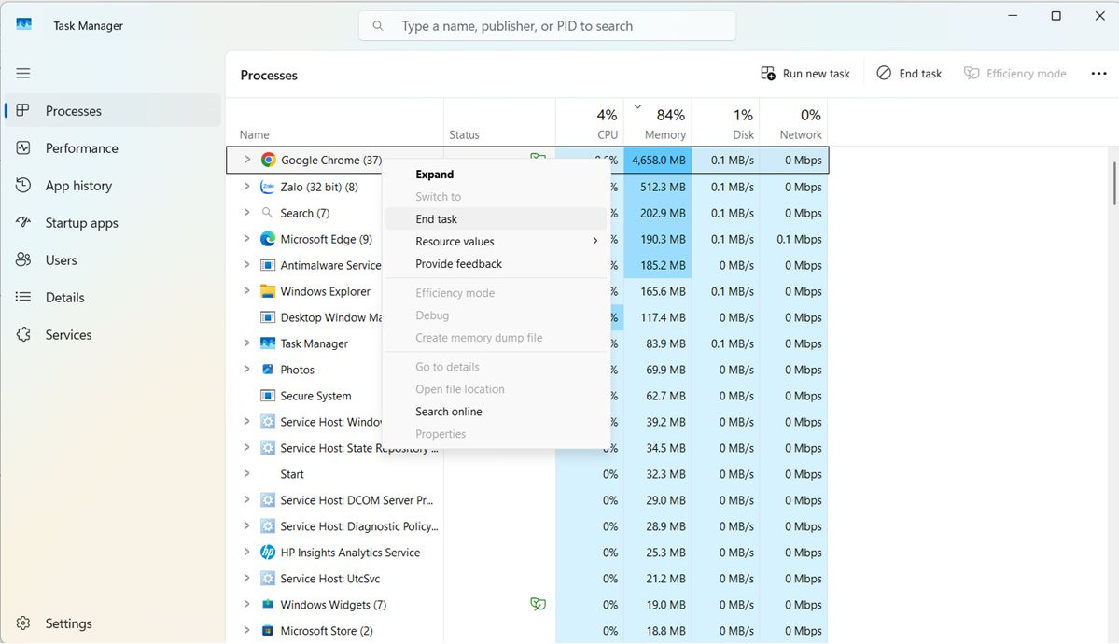Image resolution: width=1119 pixels, height=644 pixels.
Task: Open the hamburger navigation menu icon
Action: tap(22, 73)
